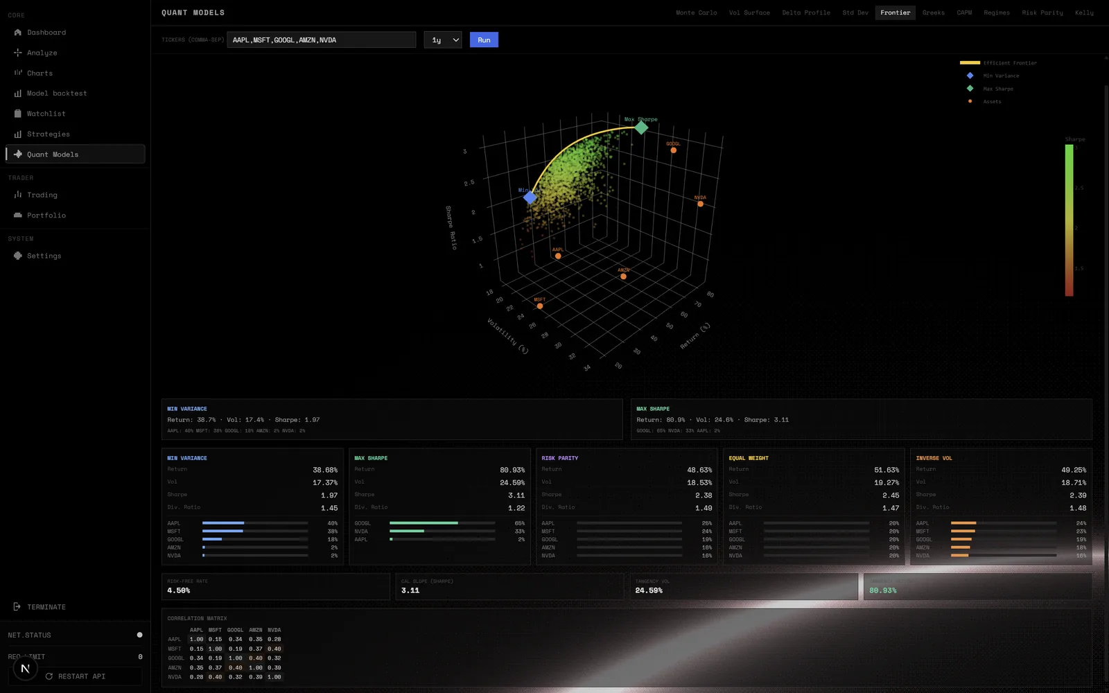Toggle the Max Sharpe legend entry
This screenshot has height=693, width=1109.
tap(990, 89)
